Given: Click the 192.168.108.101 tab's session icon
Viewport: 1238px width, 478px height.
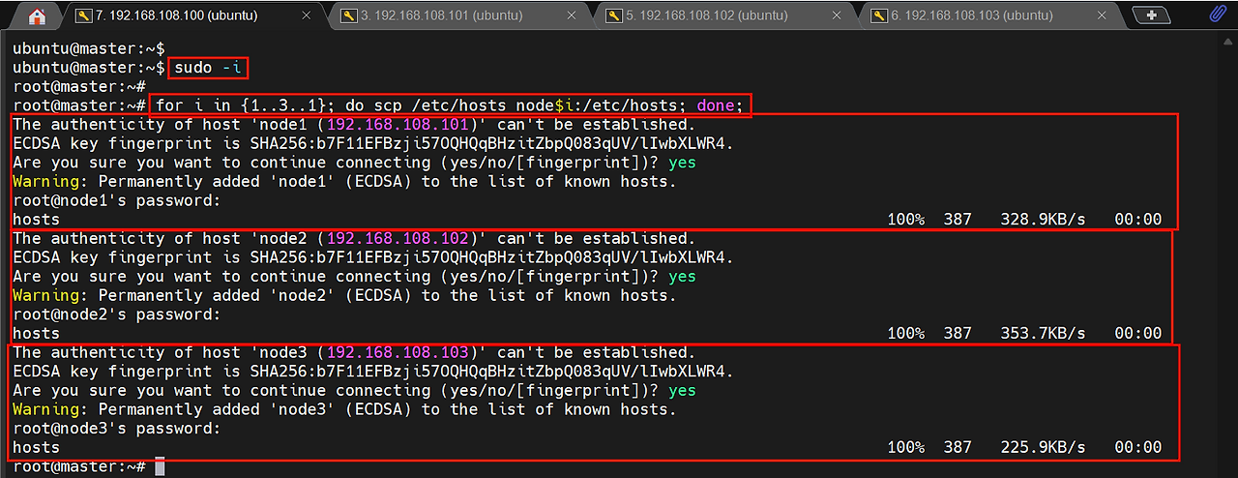Looking at the screenshot, I should pos(348,16).
